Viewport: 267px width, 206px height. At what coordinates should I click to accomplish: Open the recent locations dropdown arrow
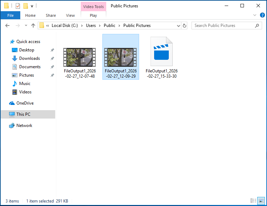(26, 26)
